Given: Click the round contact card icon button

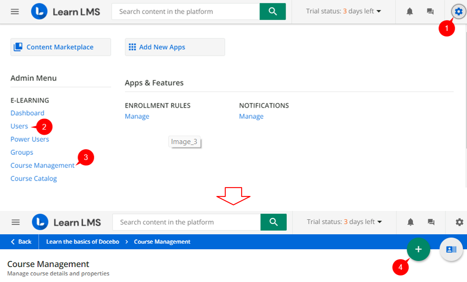Looking at the screenshot, I should (x=451, y=249).
